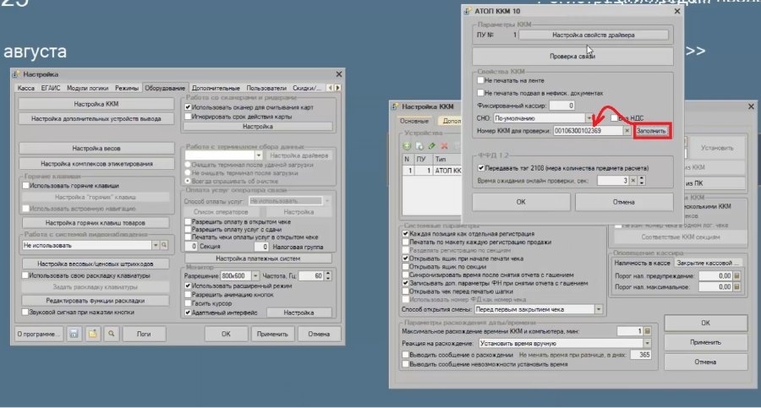761x408 pixels.
Task: Clear the online check wait time with X
Action: click(x=632, y=181)
